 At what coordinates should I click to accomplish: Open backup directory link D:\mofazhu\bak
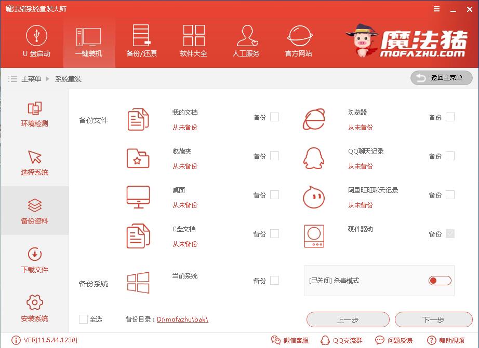[x=183, y=319]
